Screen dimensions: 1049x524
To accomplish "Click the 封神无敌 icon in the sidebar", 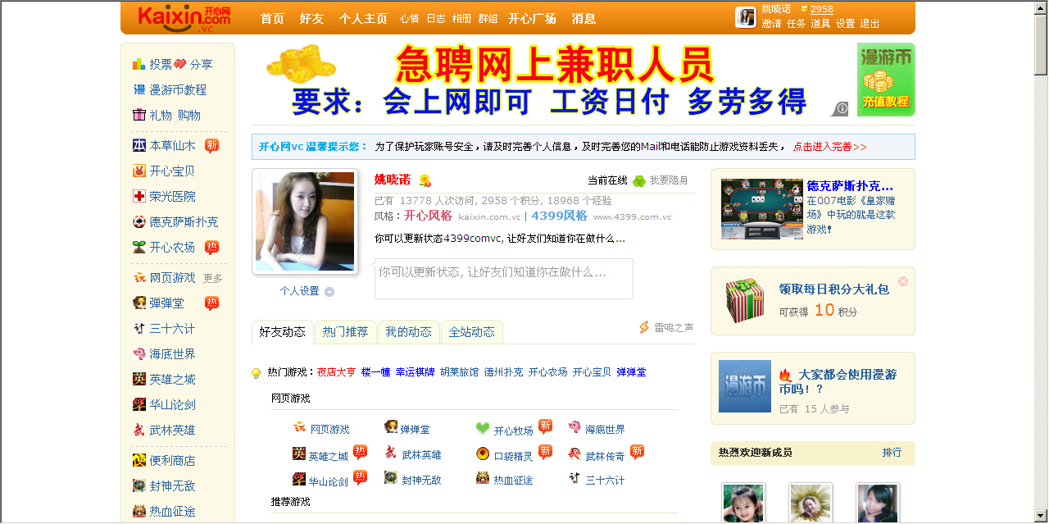I will coord(139,486).
